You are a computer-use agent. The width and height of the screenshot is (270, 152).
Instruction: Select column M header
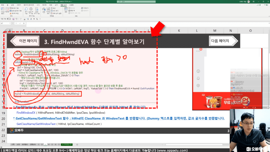(215, 31)
